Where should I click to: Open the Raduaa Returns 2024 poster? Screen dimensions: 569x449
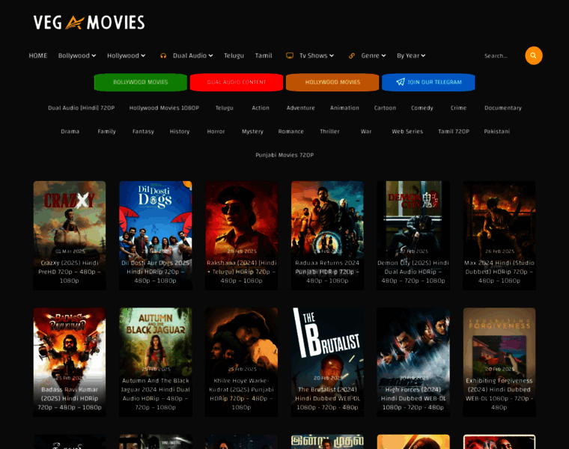click(x=327, y=236)
